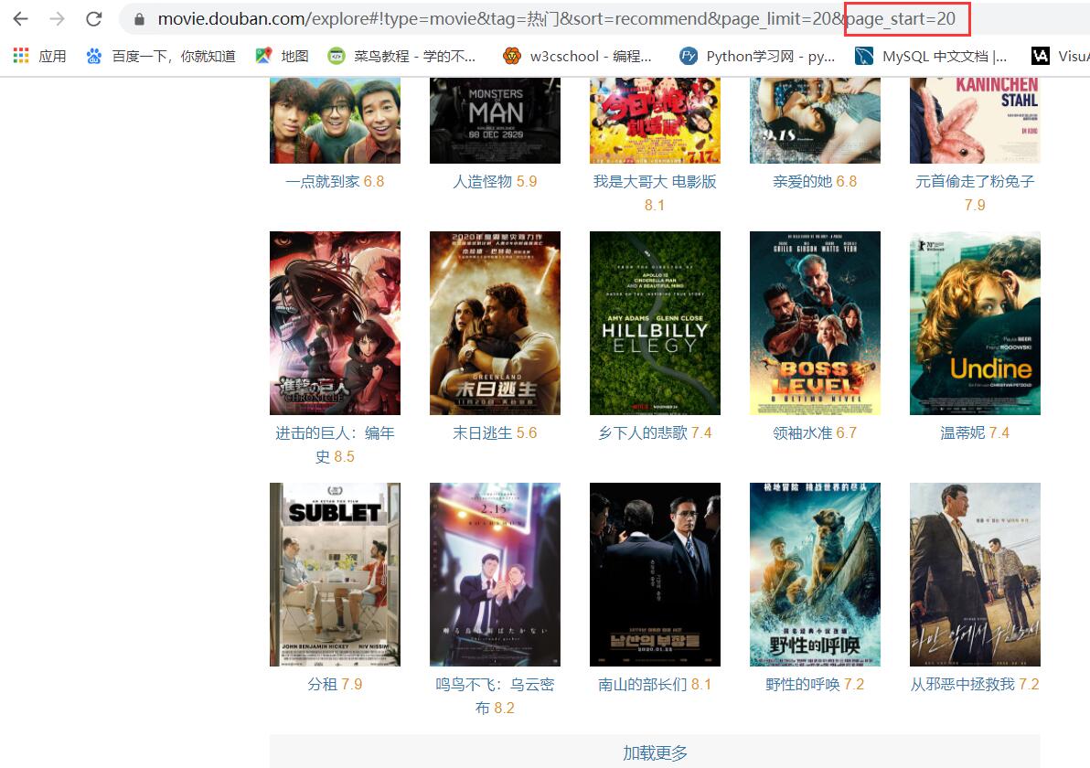The image size is (1090, 768).
Task: Click the 我是大哥大 电影版 title link
Action: (655, 193)
